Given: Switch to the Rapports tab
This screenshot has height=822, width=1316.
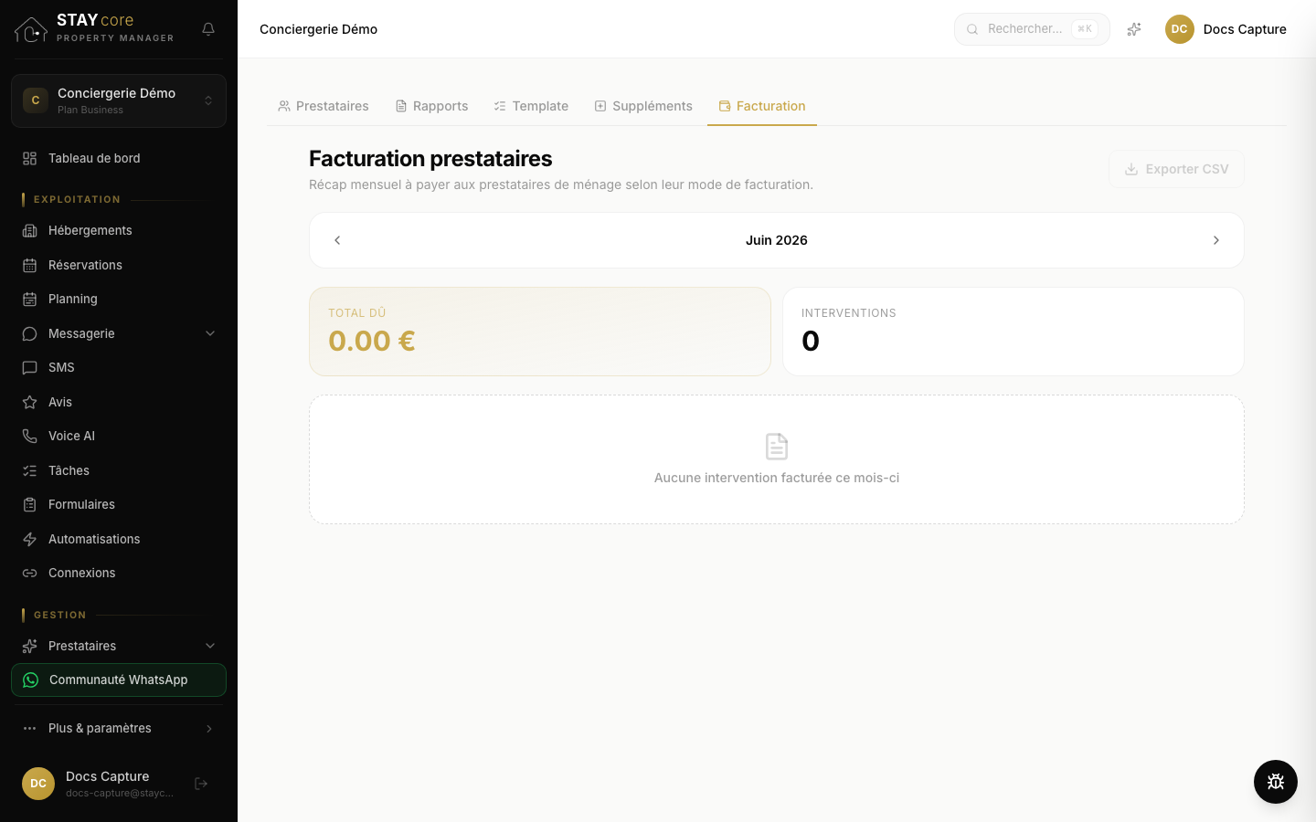Looking at the screenshot, I should tap(431, 106).
